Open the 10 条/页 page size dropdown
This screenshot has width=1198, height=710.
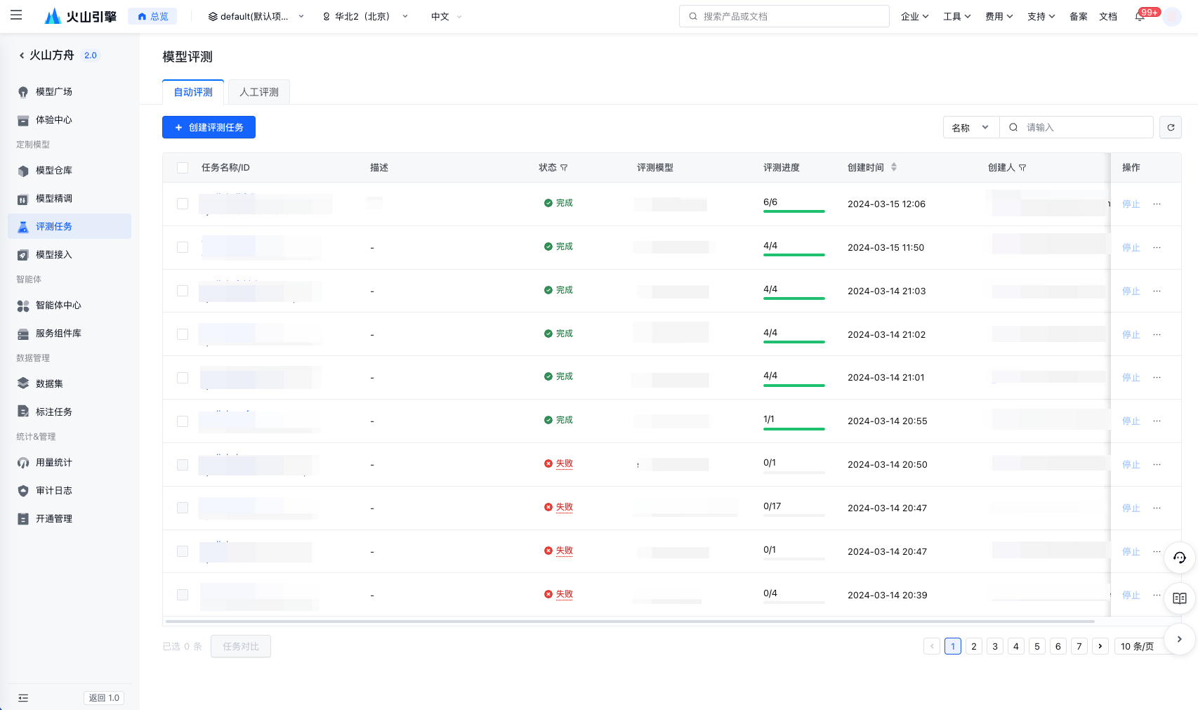click(x=1141, y=646)
